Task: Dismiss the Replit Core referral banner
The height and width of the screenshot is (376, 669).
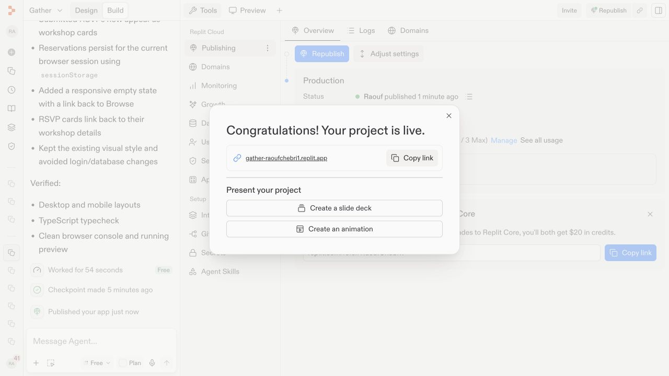Action: pyautogui.click(x=650, y=214)
